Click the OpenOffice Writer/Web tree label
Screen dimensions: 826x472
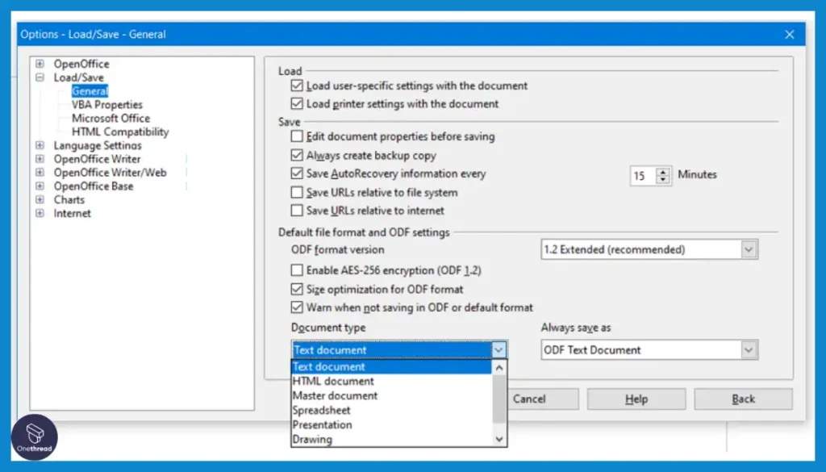110,173
